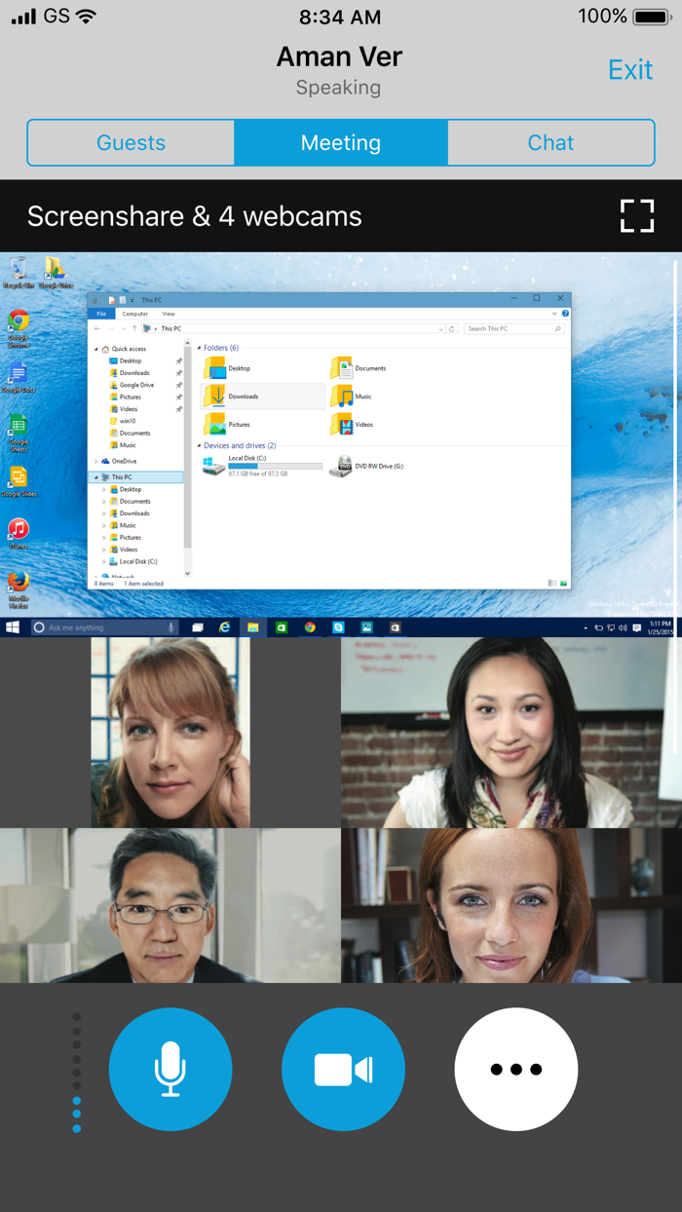Click iTunes desktop icon in the shared screen

tap(19, 534)
